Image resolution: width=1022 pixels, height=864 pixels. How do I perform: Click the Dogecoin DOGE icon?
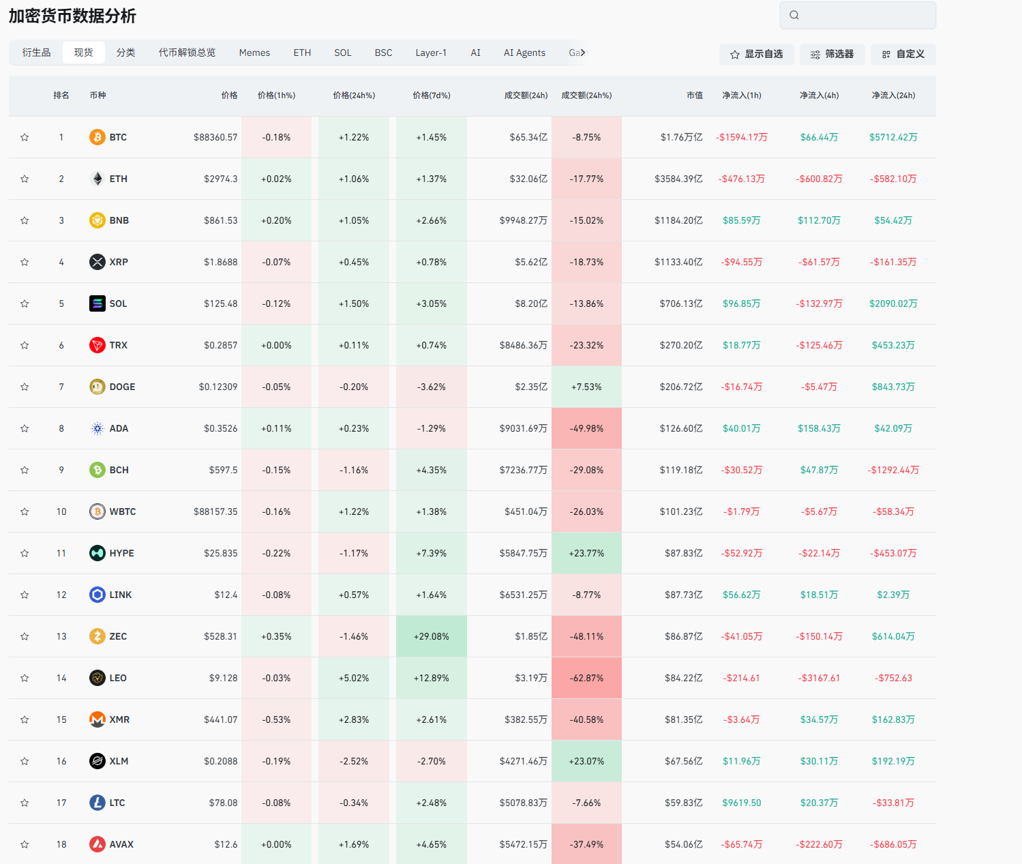point(97,387)
